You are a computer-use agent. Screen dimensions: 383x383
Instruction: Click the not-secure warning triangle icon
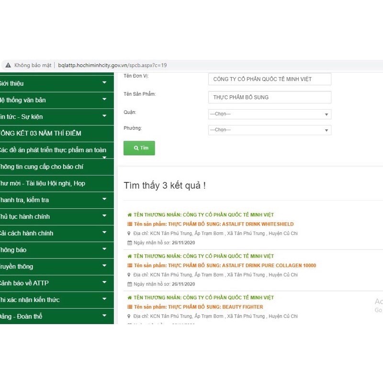click(x=8, y=65)
